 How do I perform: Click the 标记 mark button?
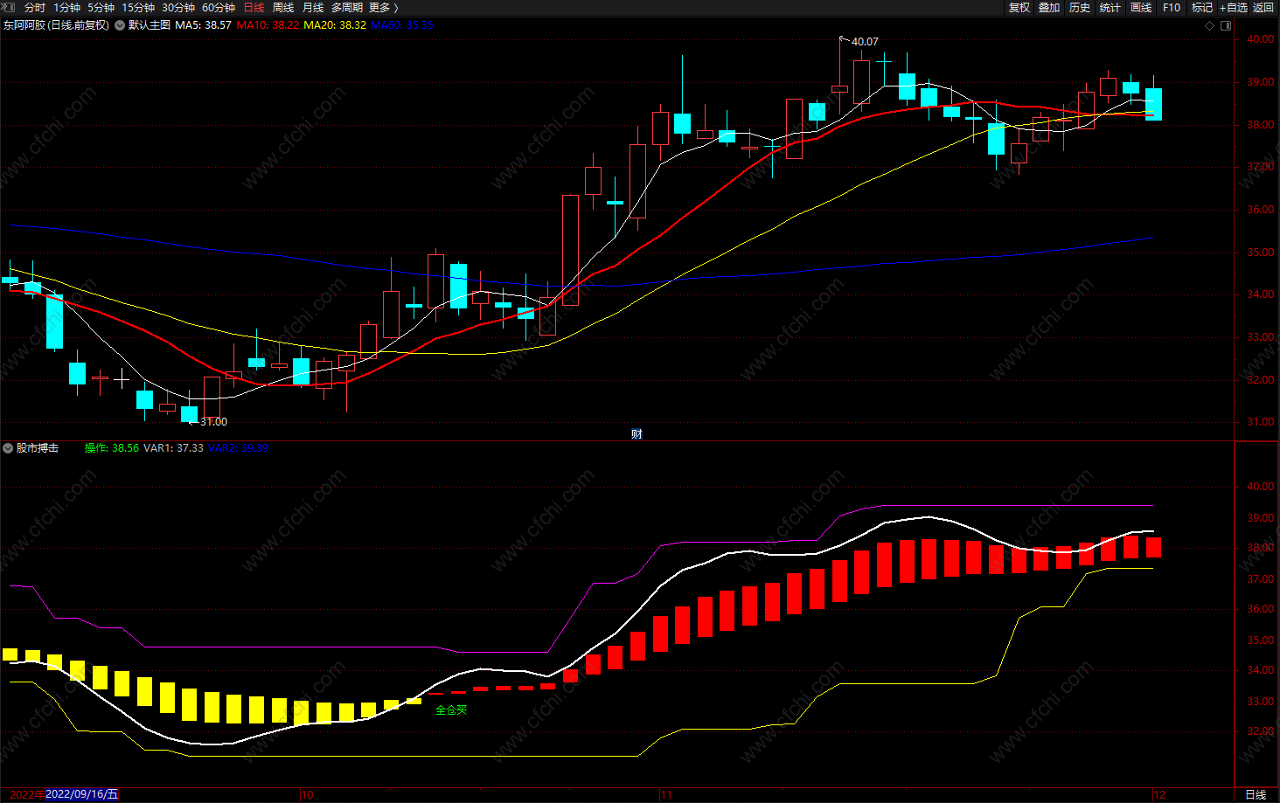(x=1202, y=7)
